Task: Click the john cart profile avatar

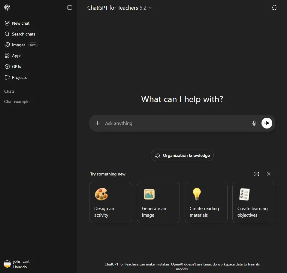Action: (x=7, y=264)
